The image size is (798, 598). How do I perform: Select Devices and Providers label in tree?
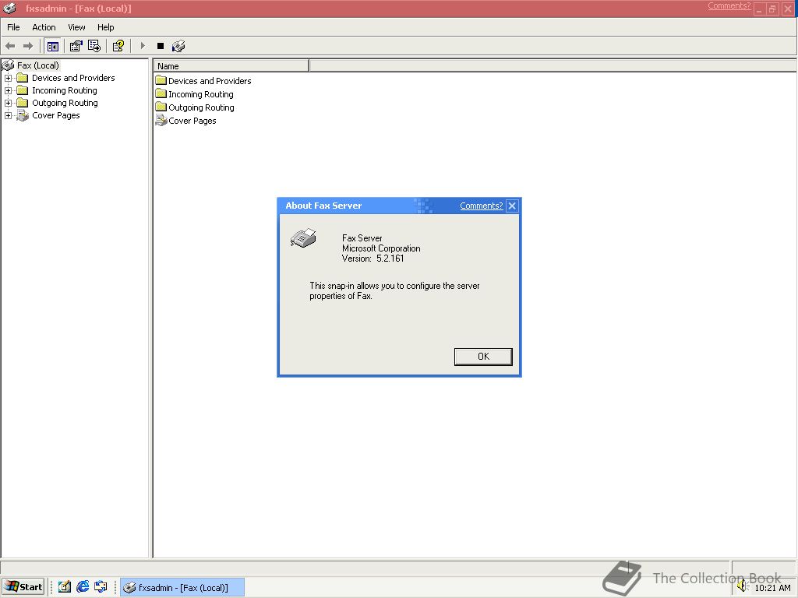73,78
